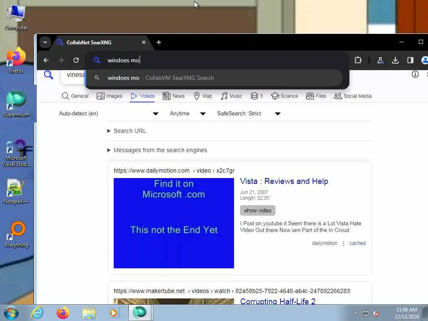Switch to the Files category tab
428x321 pixels.
[x=316, y=96]
